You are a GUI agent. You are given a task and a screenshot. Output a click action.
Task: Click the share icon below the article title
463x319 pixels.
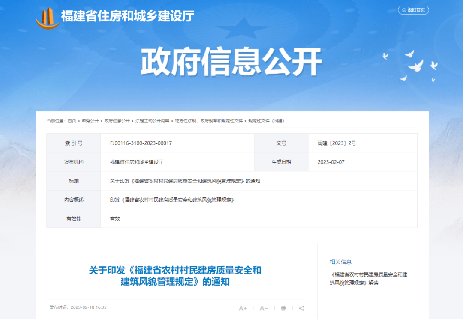point(301,308)
